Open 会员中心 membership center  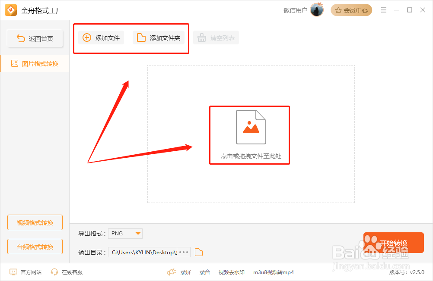coord(351,9)
